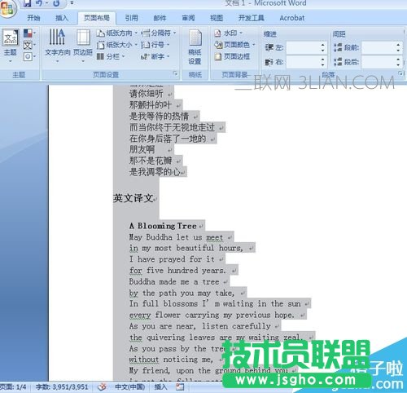Click the 段前 spacing spinner arrows

[398, 48]
